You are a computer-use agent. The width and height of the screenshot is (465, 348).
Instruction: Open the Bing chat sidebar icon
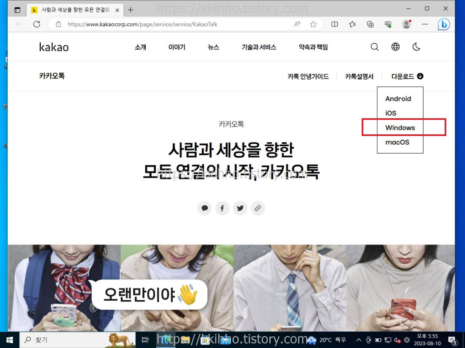coord(444,24)
